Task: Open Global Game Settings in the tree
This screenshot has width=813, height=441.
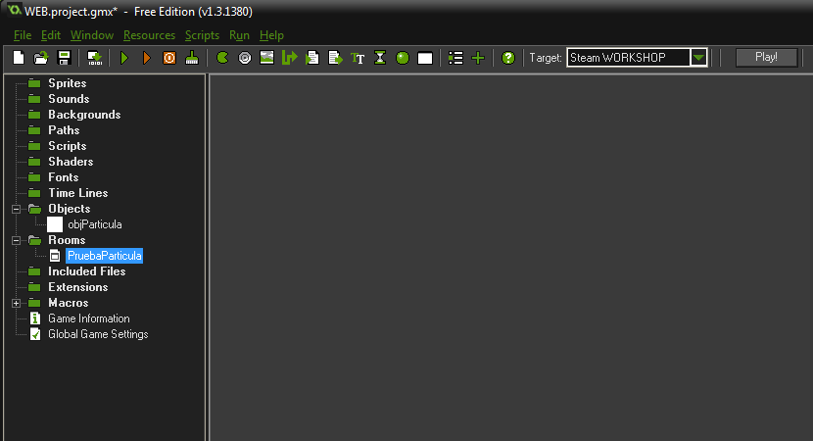Action: (x=98, y=334)
